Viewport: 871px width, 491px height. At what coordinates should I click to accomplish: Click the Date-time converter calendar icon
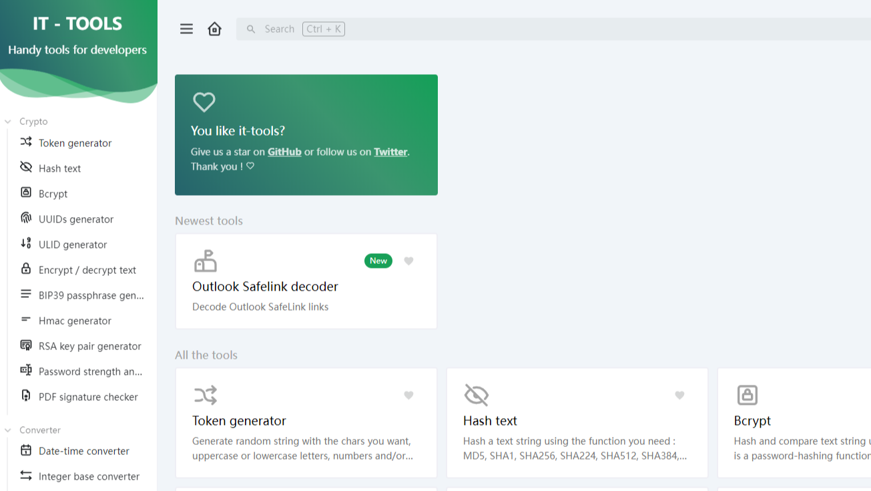26,450
